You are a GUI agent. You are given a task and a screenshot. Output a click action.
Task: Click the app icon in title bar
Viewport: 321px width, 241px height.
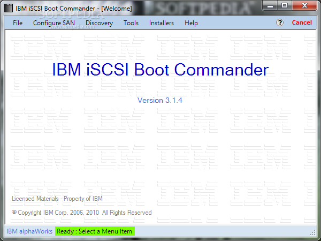[x=9, y=8]
